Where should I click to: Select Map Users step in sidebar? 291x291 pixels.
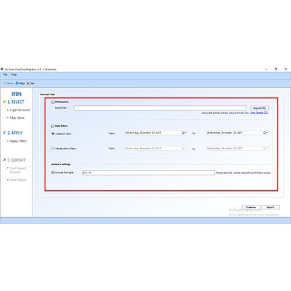[17, 118]
